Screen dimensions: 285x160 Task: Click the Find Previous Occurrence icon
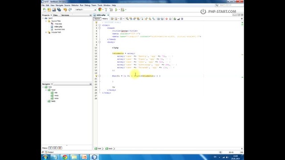pyautogui.click(x=131, y=19)
